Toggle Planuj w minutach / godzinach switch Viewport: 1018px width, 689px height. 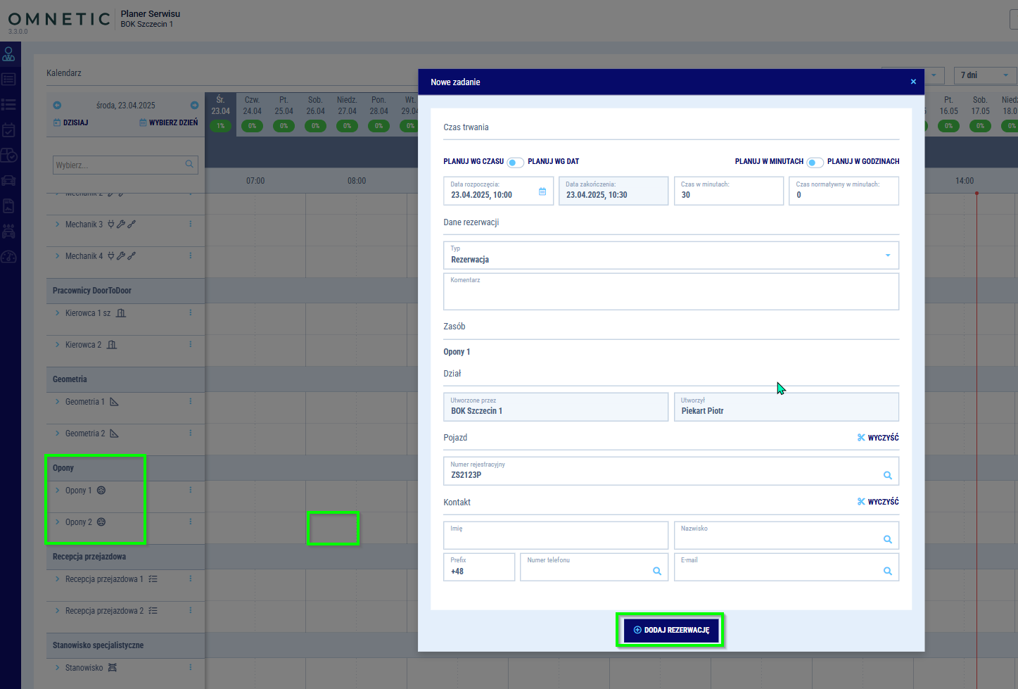(x=815, y=163)
